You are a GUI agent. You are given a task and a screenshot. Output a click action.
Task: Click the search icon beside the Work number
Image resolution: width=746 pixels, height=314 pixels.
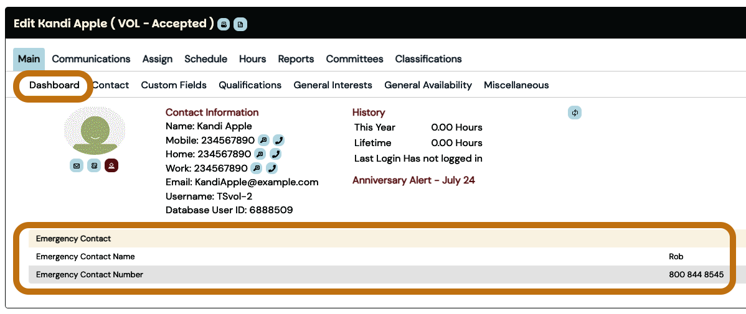click(256, 169)
